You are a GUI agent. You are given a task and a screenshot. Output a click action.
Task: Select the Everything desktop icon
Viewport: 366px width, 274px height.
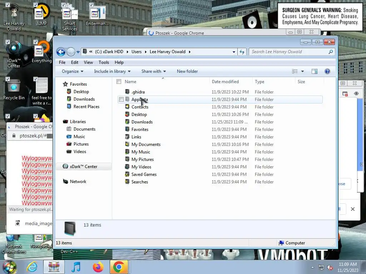41,52
